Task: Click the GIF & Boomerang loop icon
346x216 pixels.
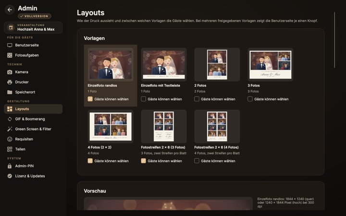Action: 10,119
